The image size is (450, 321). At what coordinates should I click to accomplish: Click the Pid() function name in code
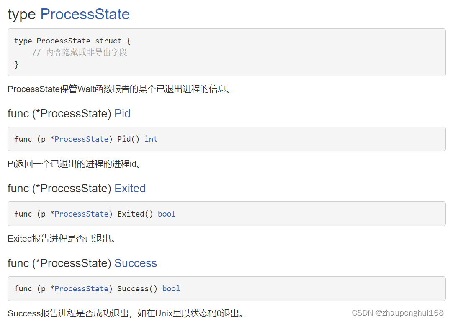pyautogui.click(x=128, y=139)
